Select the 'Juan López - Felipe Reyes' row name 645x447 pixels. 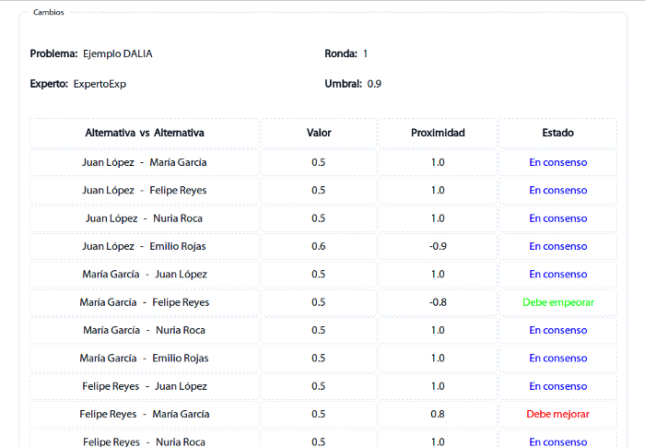click(145, 190)
